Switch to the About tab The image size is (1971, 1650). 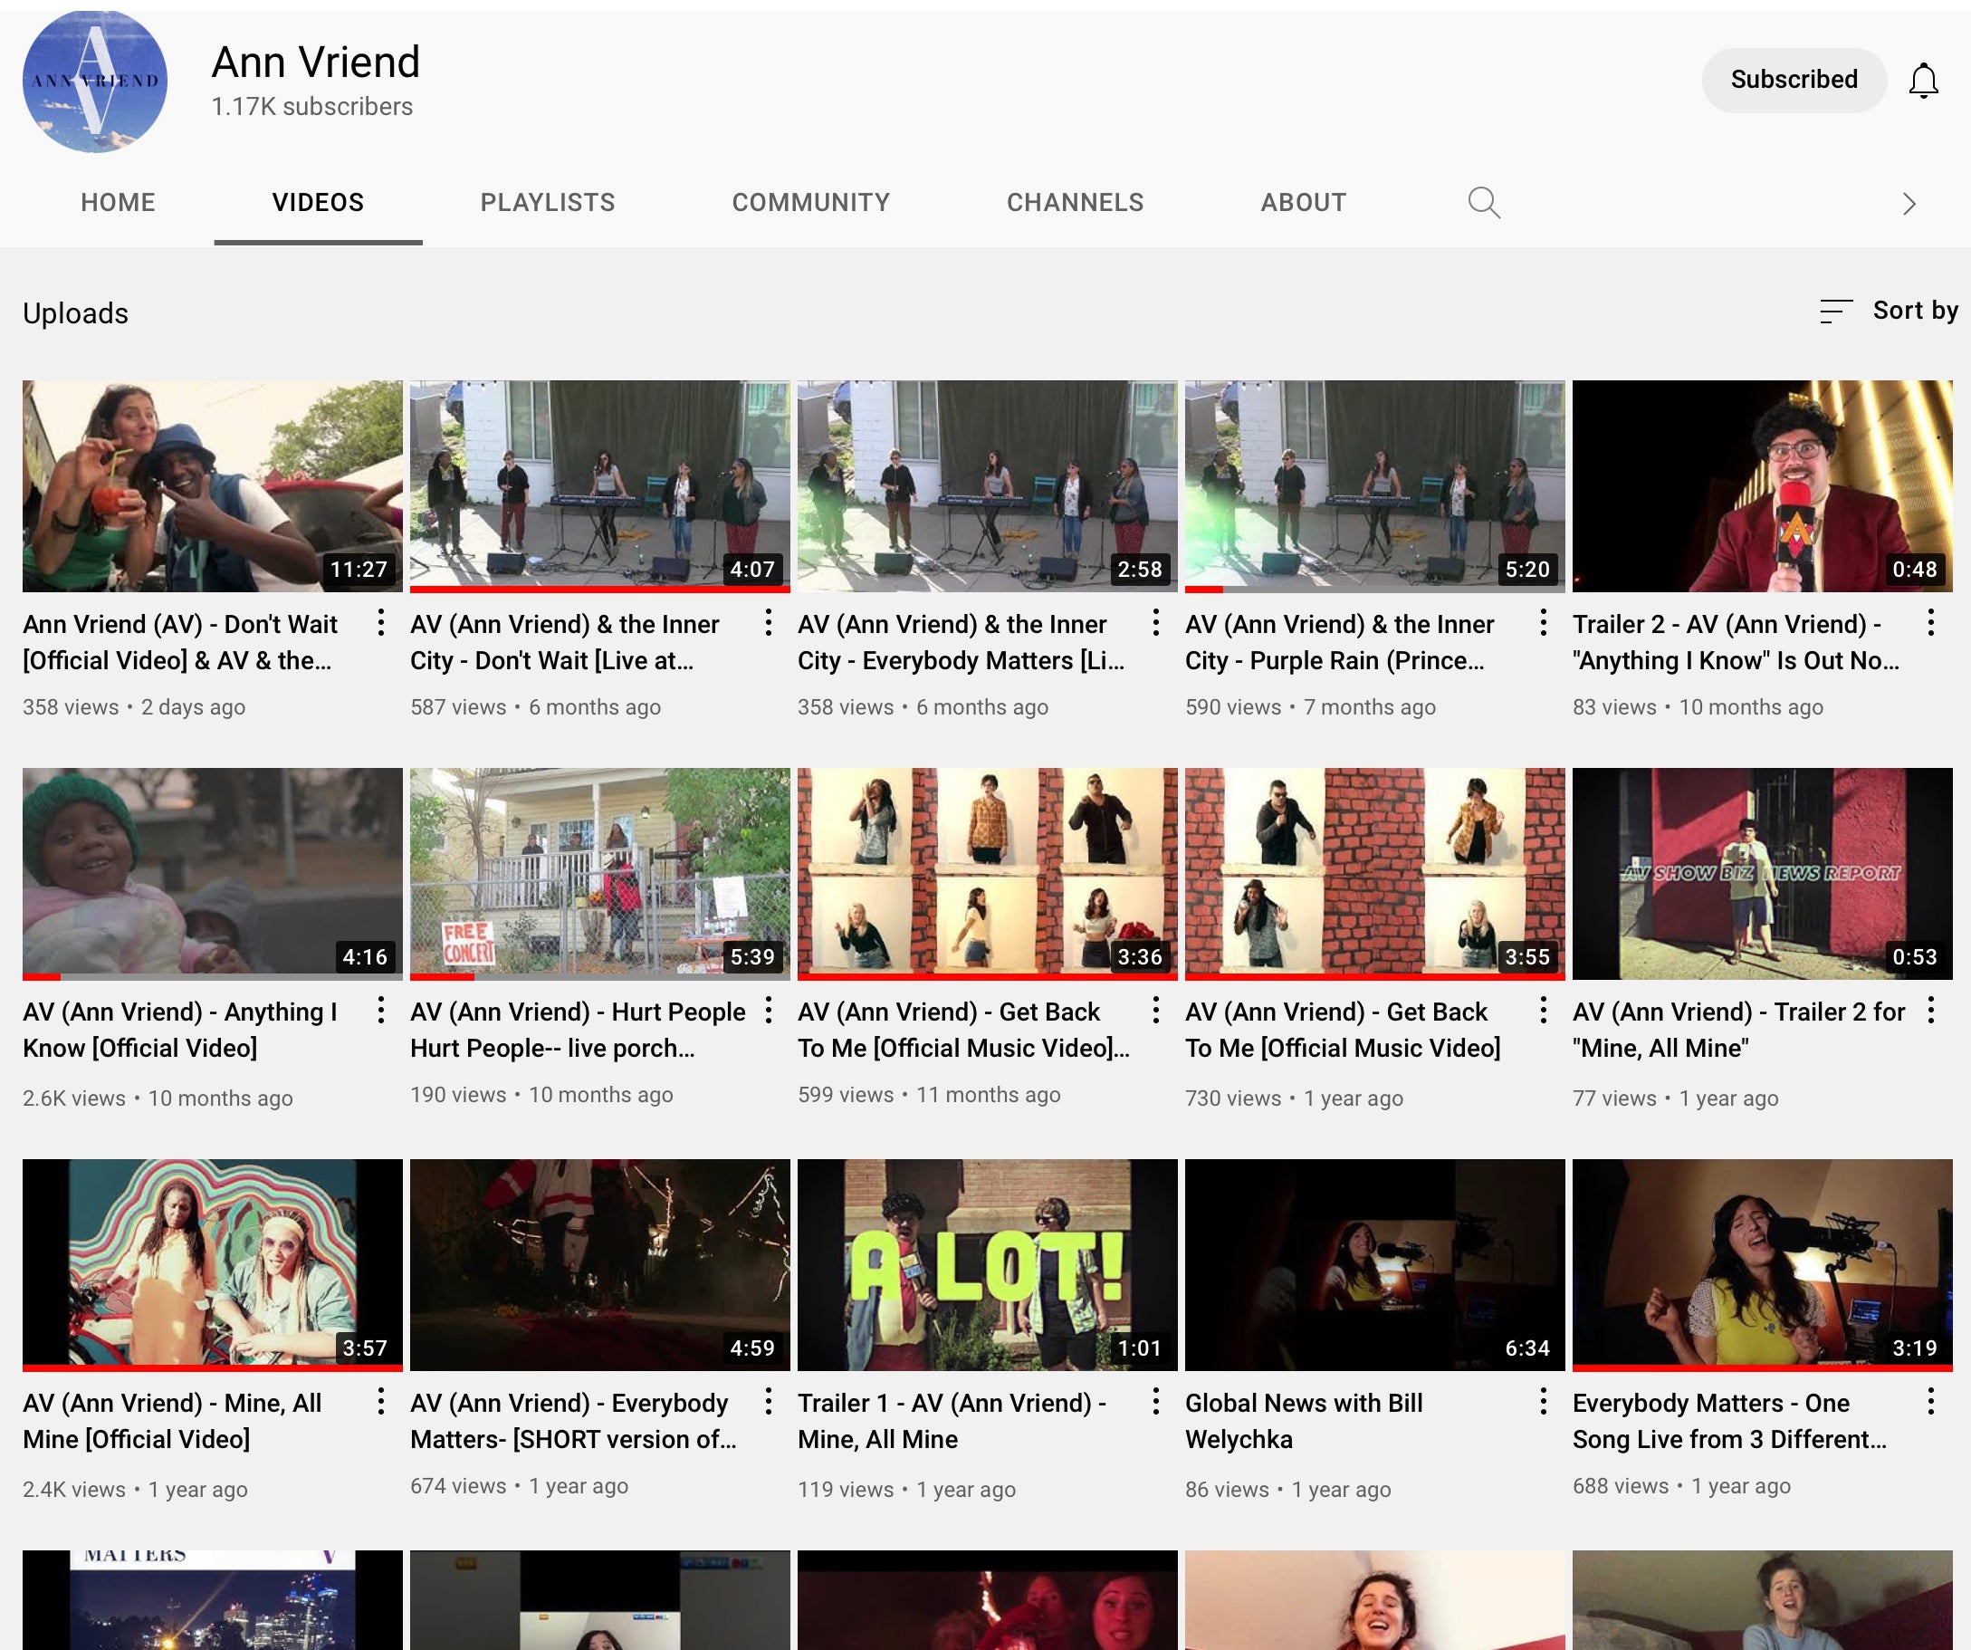point(1304,203)
